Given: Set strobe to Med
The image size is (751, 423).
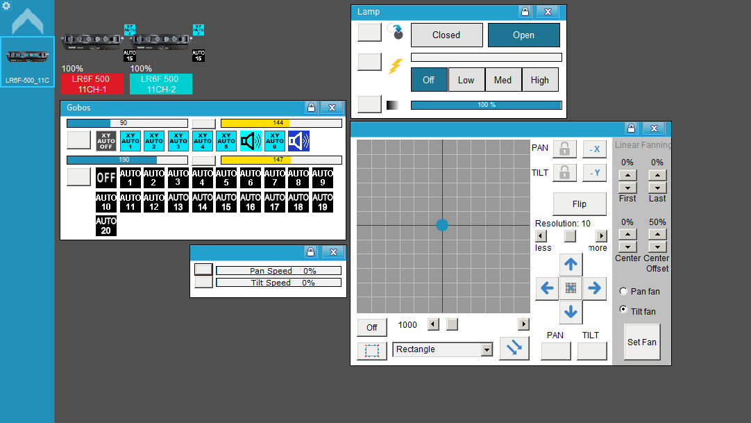Looking at the screenshot, I should click(503, 80).
